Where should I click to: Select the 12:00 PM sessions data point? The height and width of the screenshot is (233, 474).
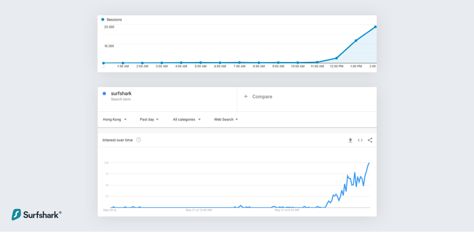(x=337, y=58)
